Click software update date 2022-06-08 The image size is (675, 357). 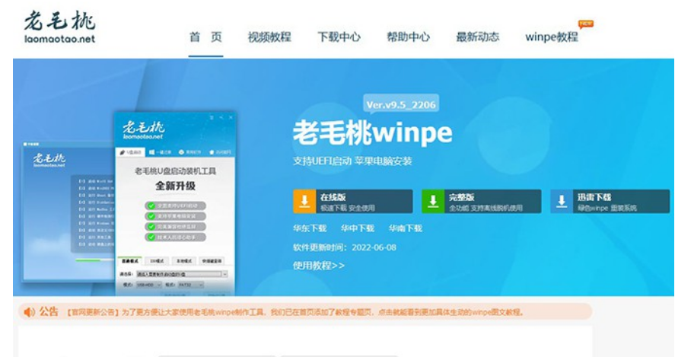point(374,247)
